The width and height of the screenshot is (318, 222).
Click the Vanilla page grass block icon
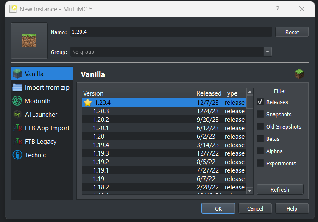tap(299, 74)
